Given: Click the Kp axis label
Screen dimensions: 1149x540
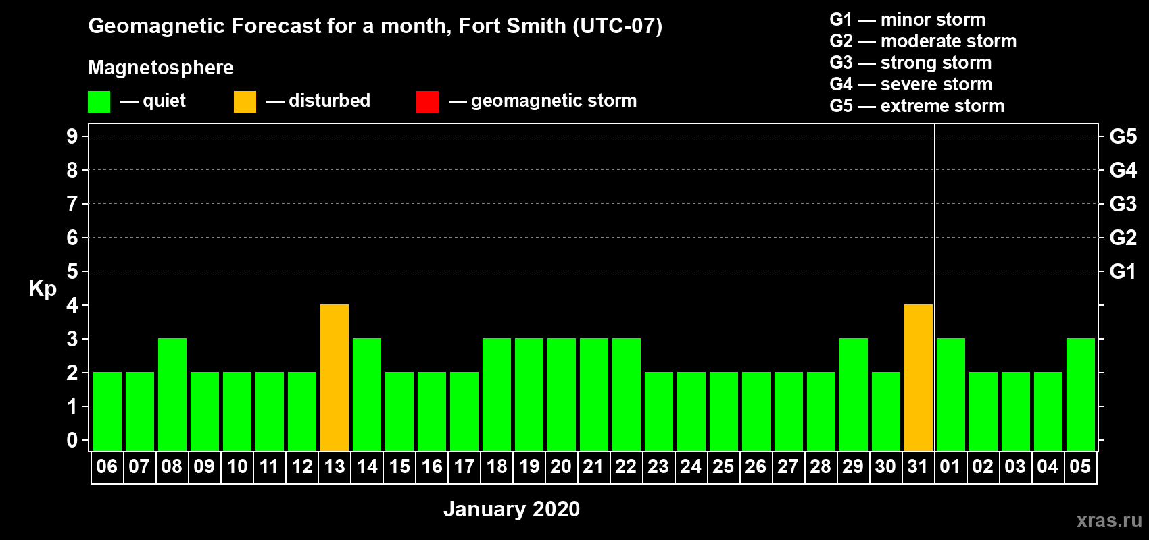Looking at the screenshot, I should (x=43, y=289).
